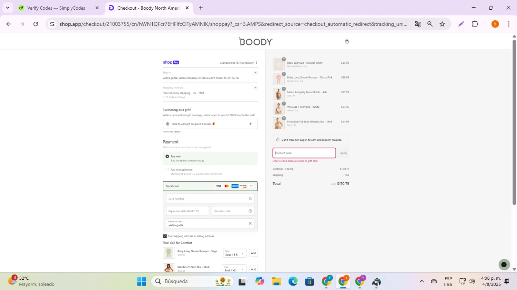Click the Shop Pay logo

click(171, 62)
